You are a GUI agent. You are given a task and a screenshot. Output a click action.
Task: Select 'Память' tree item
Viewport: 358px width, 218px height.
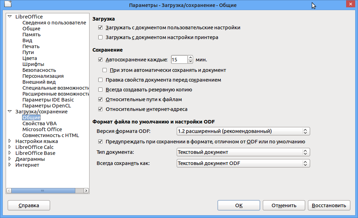click(x=31, y=35)
